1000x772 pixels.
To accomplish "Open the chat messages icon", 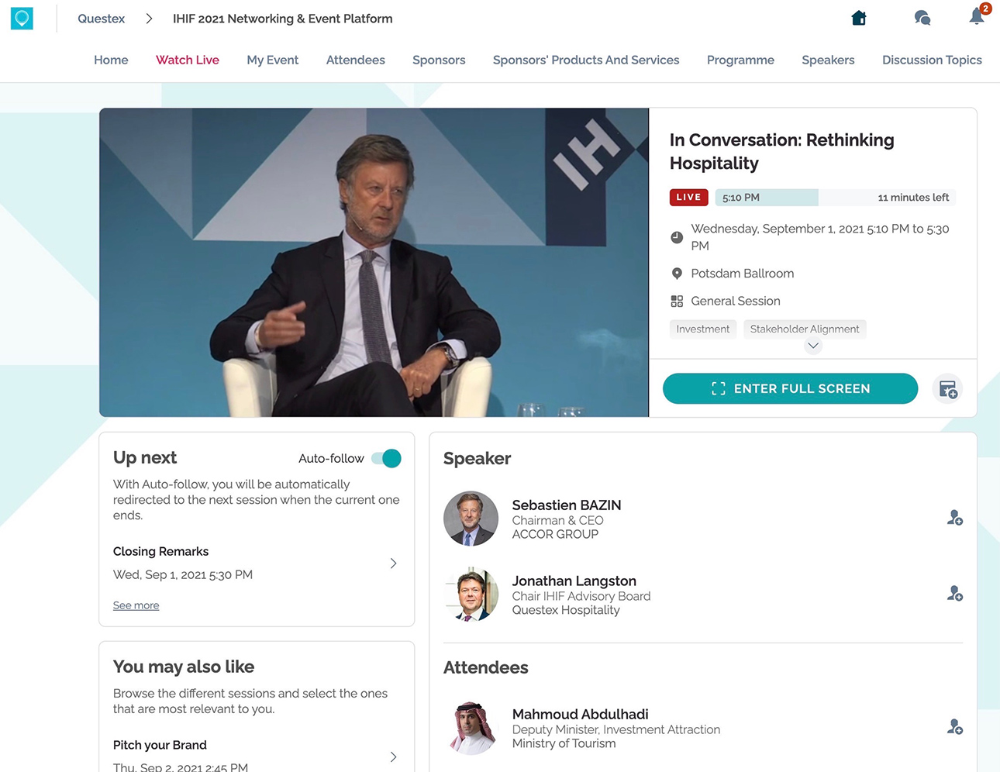I will [922, 18].
